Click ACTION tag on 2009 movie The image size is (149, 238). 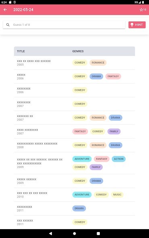point(118,159)
